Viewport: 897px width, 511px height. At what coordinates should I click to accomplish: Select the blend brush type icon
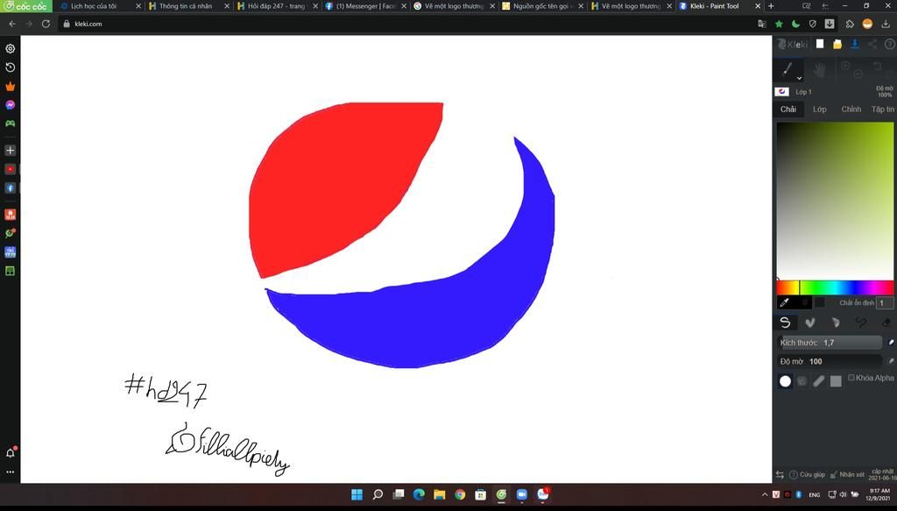point(810,323)
